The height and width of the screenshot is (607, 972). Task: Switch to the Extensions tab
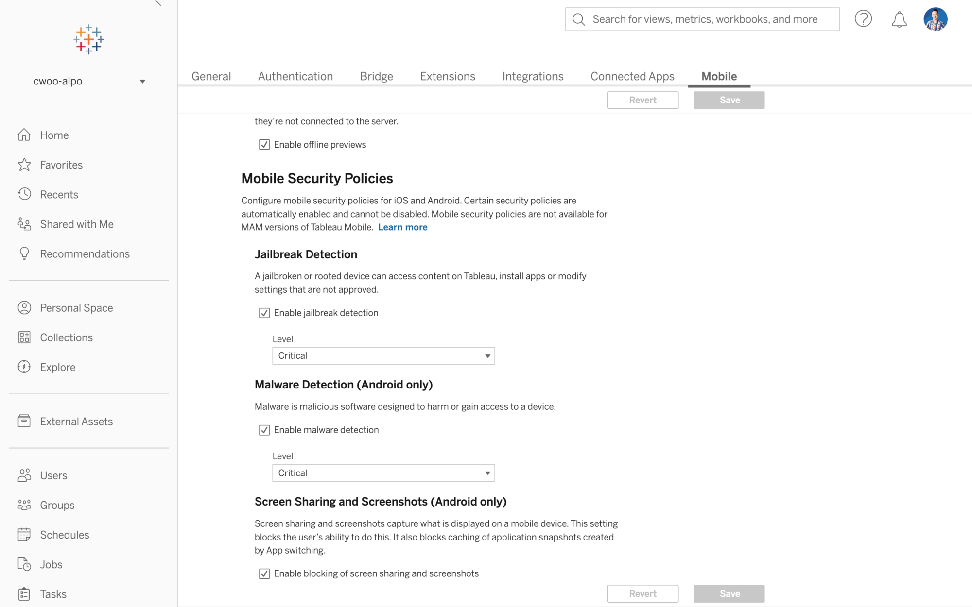point(447,76)
